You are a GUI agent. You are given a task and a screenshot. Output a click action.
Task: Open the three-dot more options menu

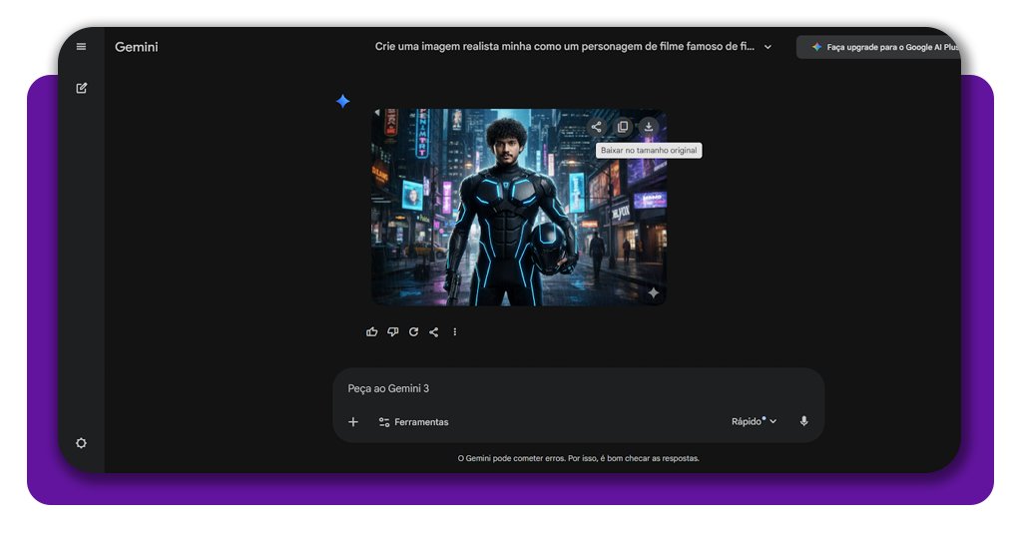pyautogui.click(x=454, y=332)
